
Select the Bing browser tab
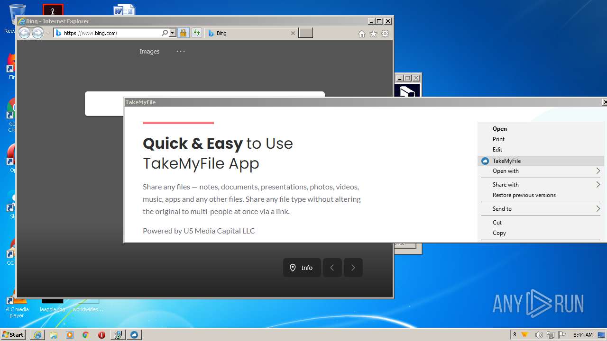click(251, 33)
